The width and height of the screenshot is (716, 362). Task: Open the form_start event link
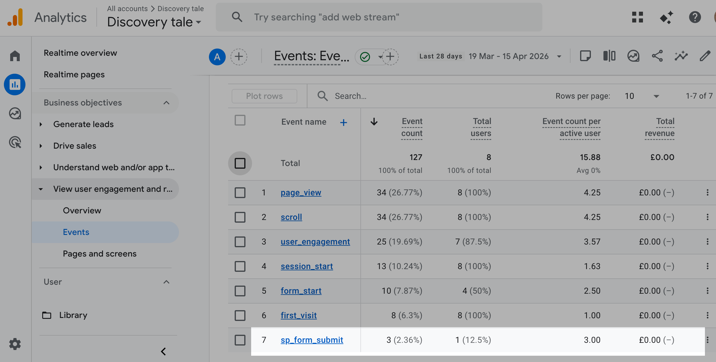(301, 291)
